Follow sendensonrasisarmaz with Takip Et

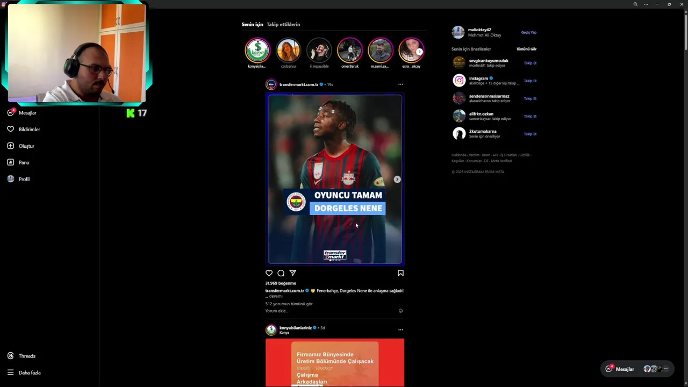[x=530, y=98]
